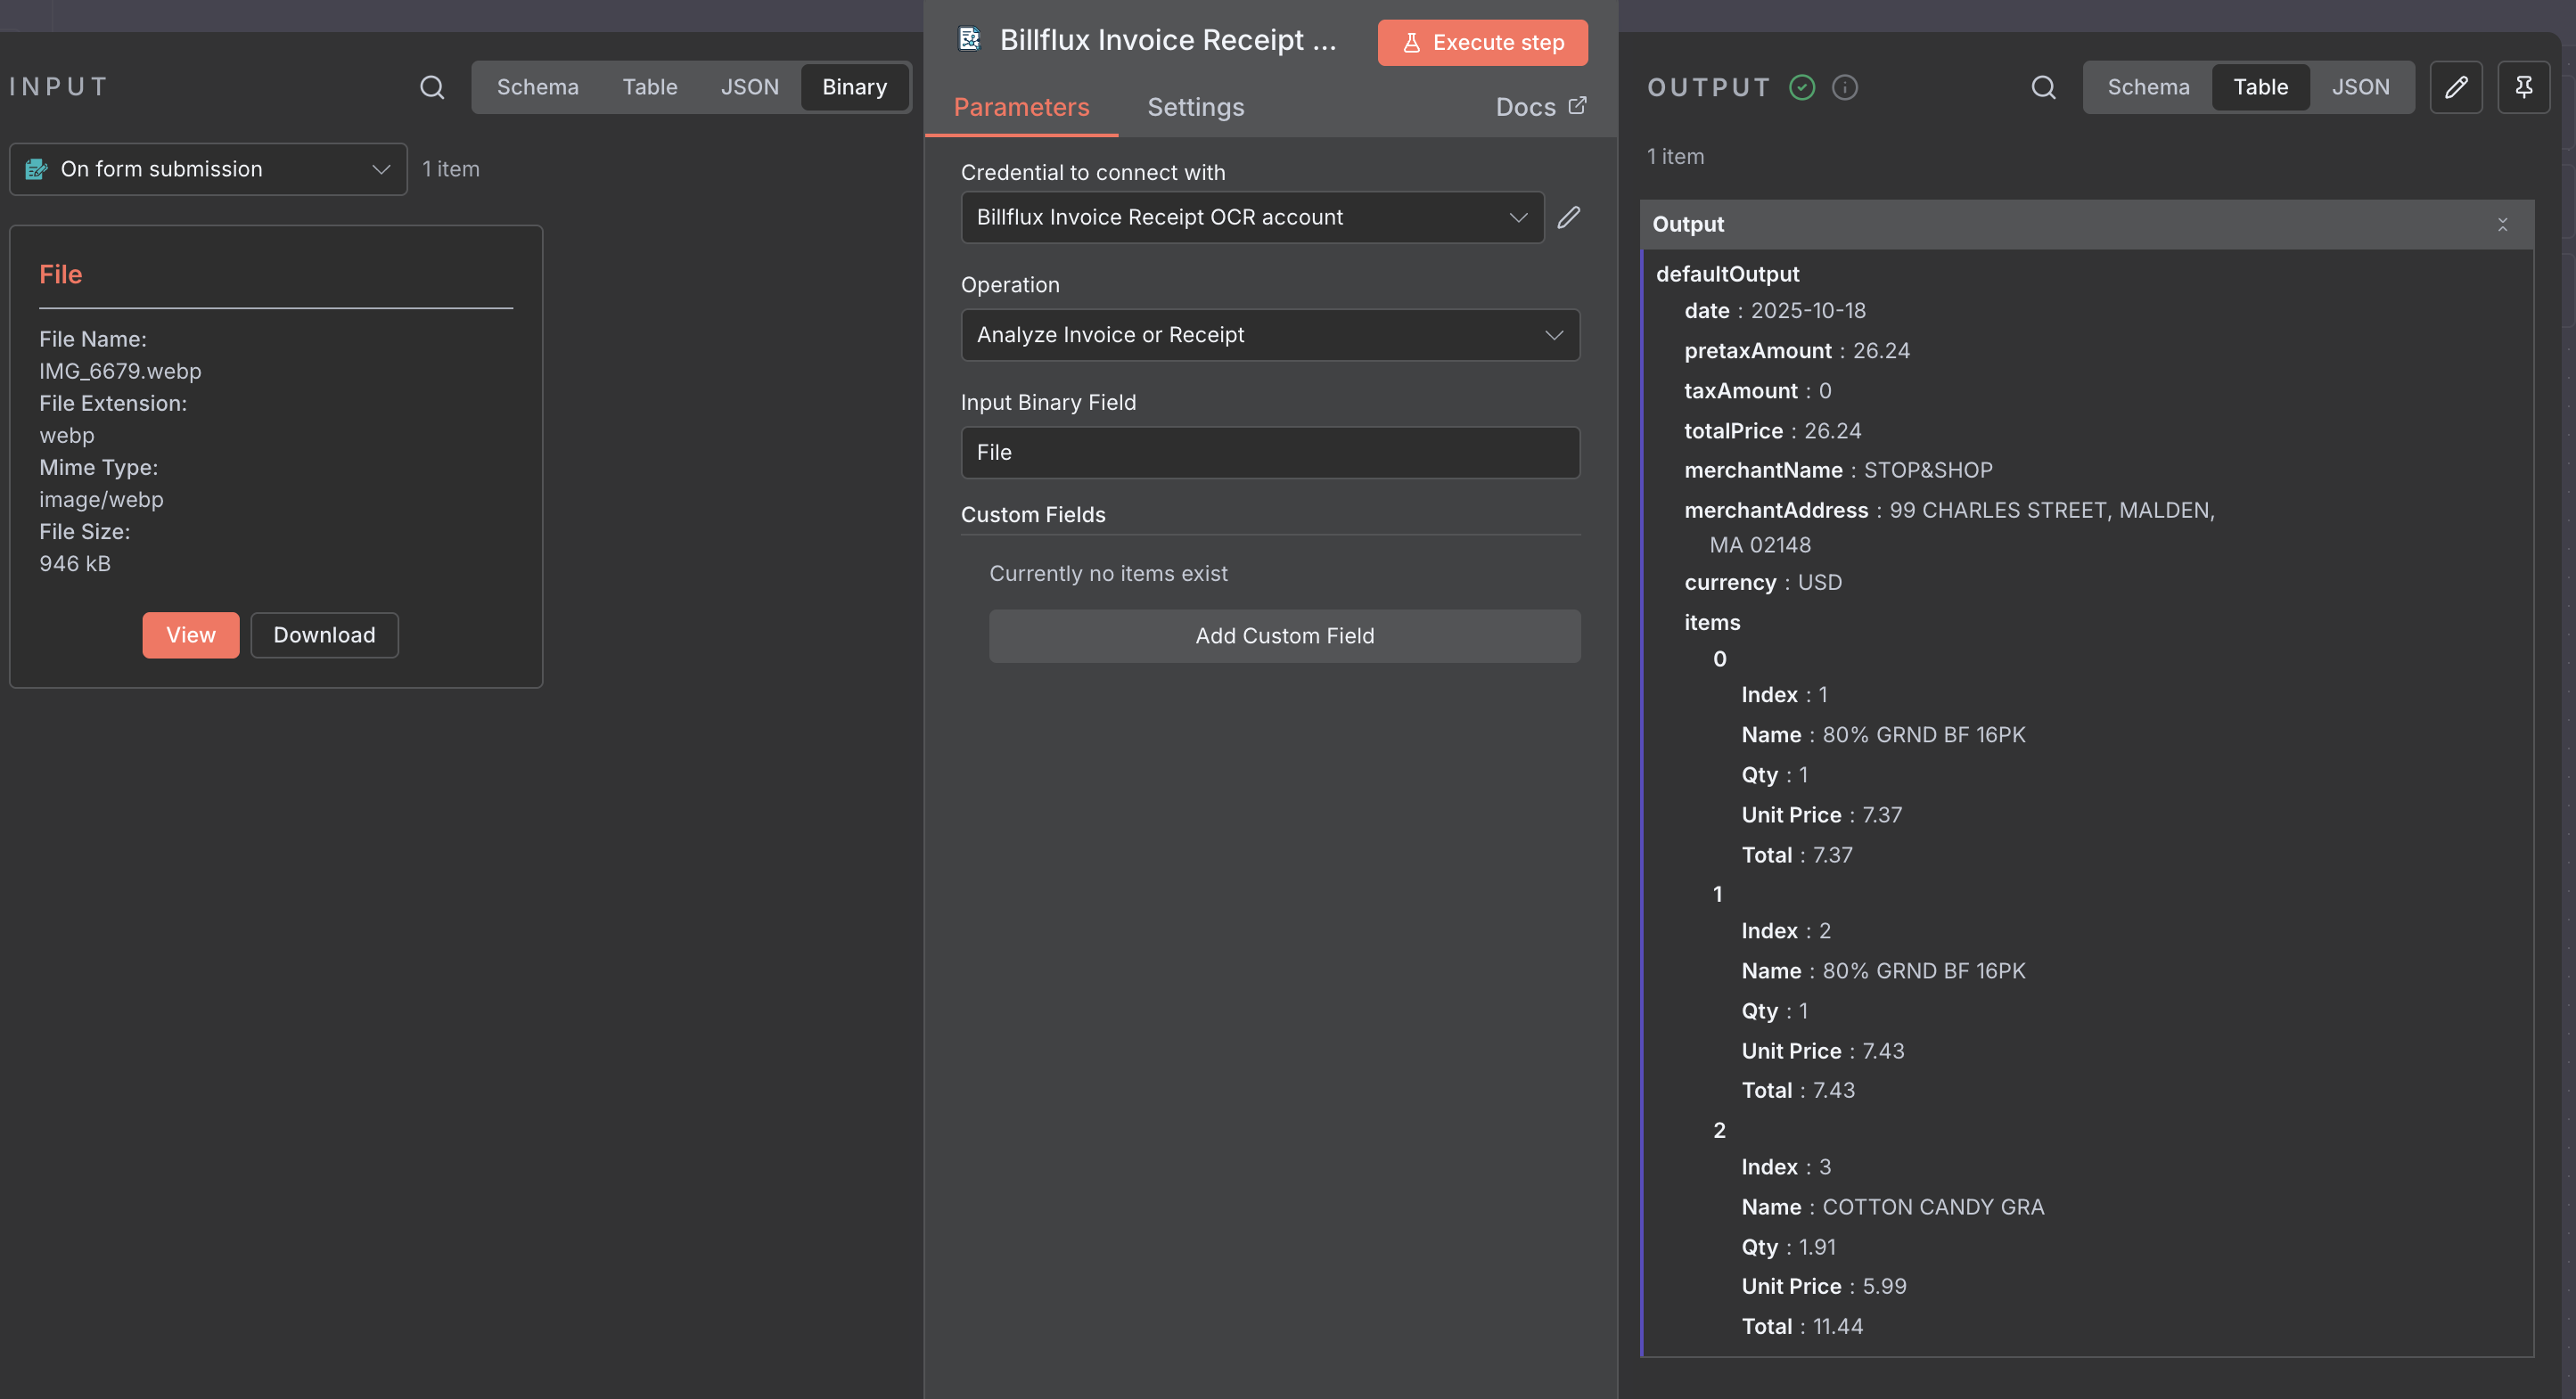Click the merchantName value STOP&SHOP
The width and height of the screenshot is (2576, 1399).
[x=1927, y=470]
